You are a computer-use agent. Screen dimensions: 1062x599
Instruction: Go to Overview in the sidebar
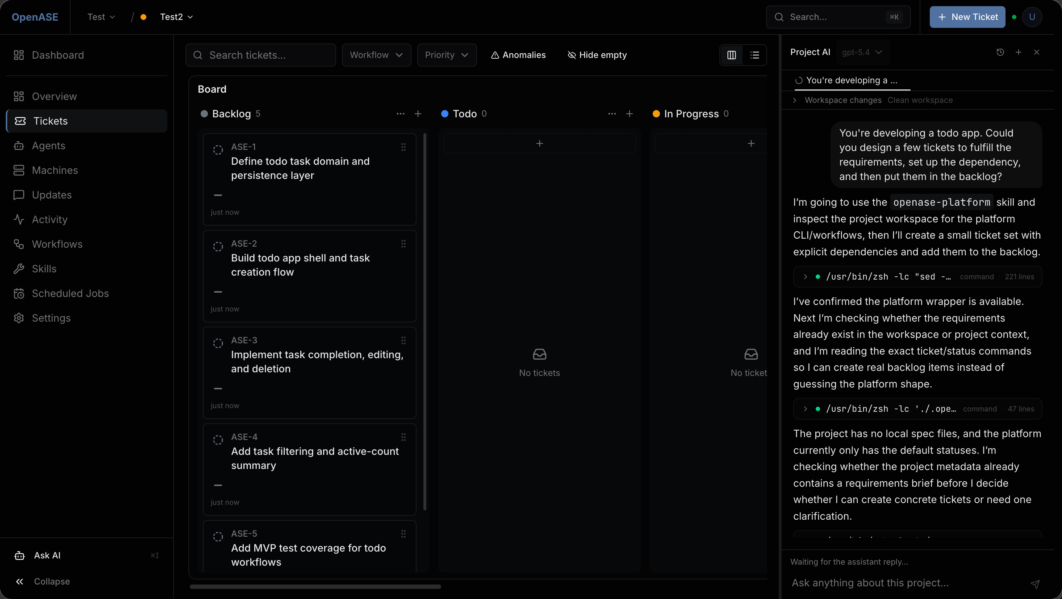tap(87, 96)
